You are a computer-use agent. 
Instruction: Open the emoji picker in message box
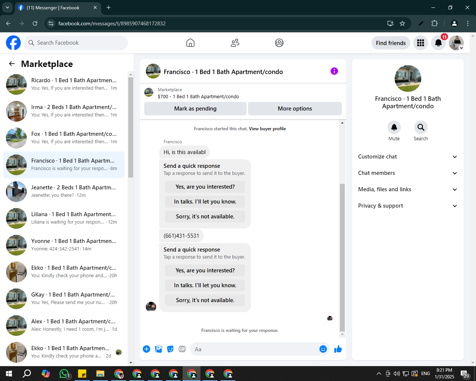(323, 349)
